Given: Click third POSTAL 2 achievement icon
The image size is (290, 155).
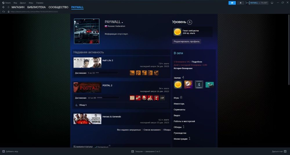Looking at the screenshot, I should (x=144, y=98).
